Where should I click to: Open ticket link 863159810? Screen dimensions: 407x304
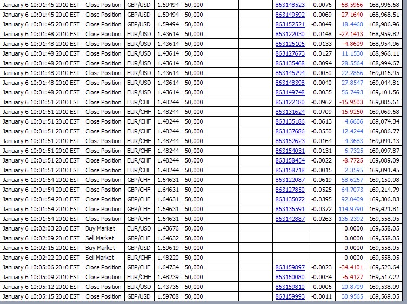point(290,287)
